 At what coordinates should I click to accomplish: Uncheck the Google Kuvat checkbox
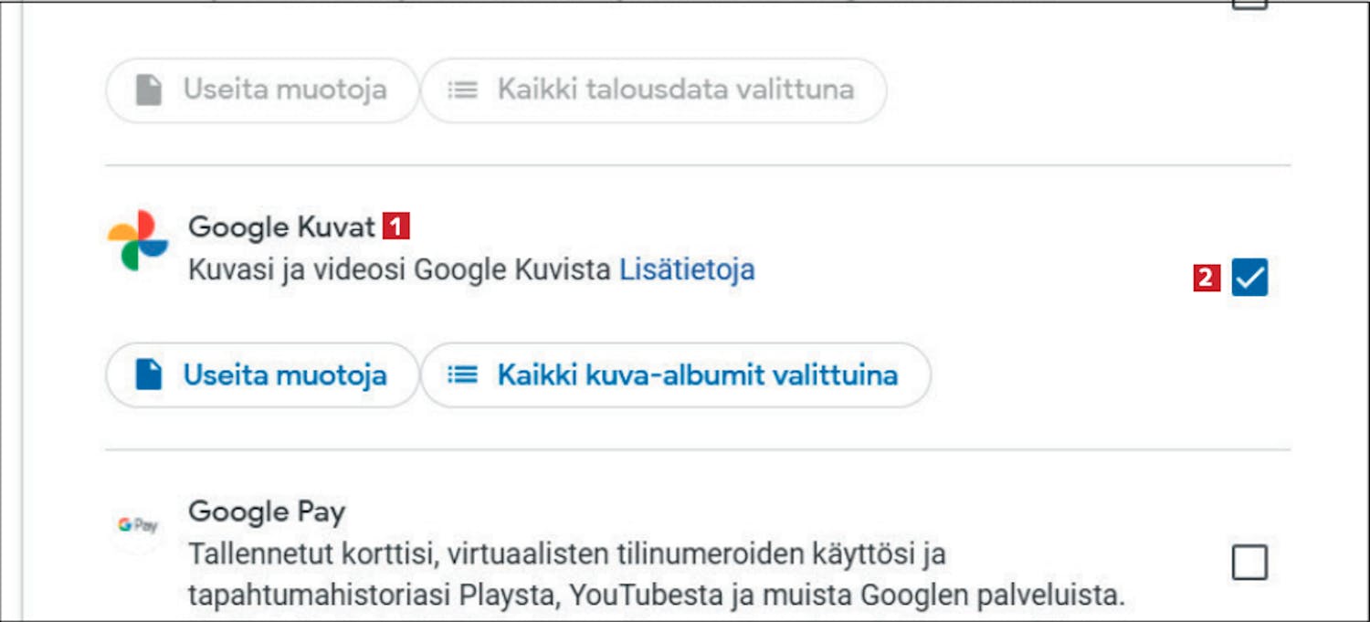pos(1249,278)
